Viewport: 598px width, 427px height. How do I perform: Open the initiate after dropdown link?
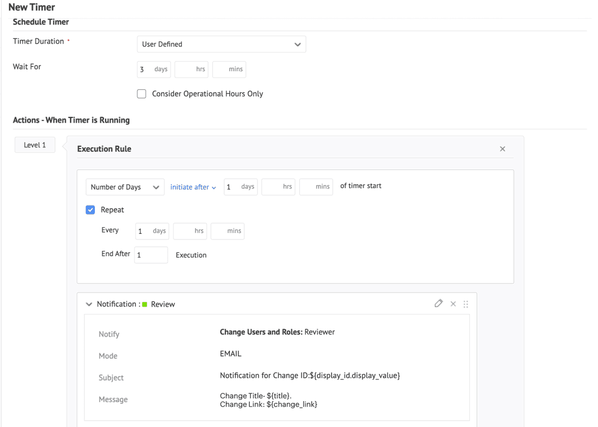coord(193,187)
